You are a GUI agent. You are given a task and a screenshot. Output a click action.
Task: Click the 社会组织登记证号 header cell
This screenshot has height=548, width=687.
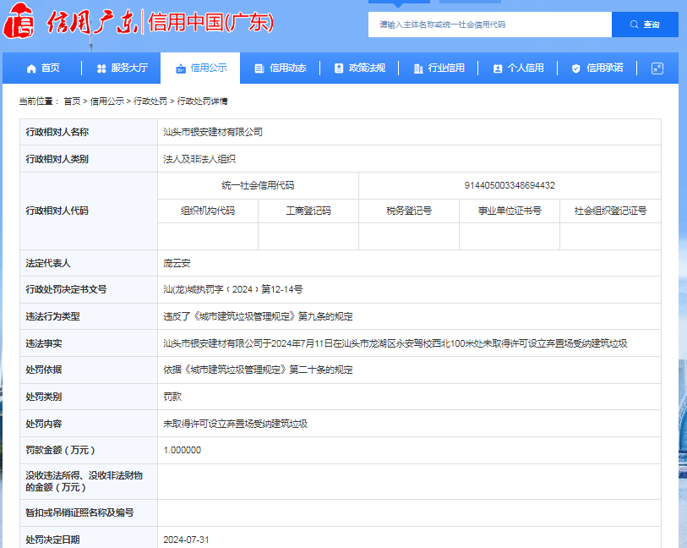click(x=610, y=211)
